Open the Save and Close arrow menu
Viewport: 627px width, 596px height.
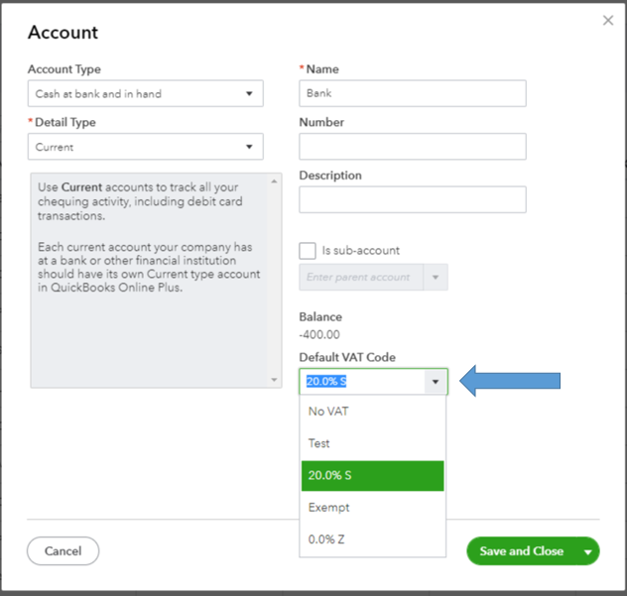[587, 551]
